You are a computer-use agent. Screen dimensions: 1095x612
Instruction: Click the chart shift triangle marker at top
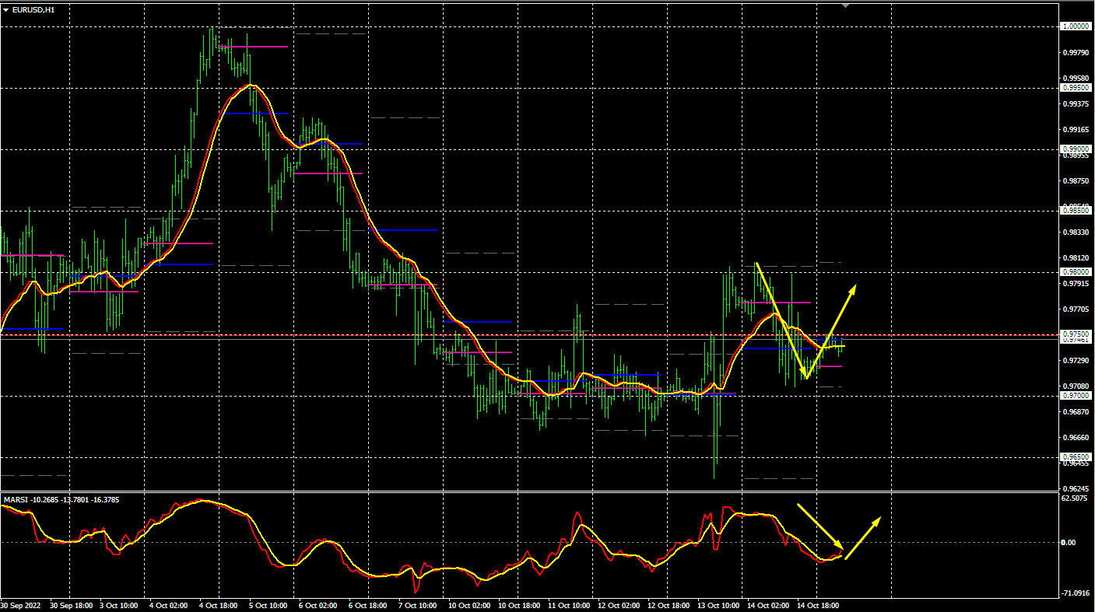click(x=846, y=5)
